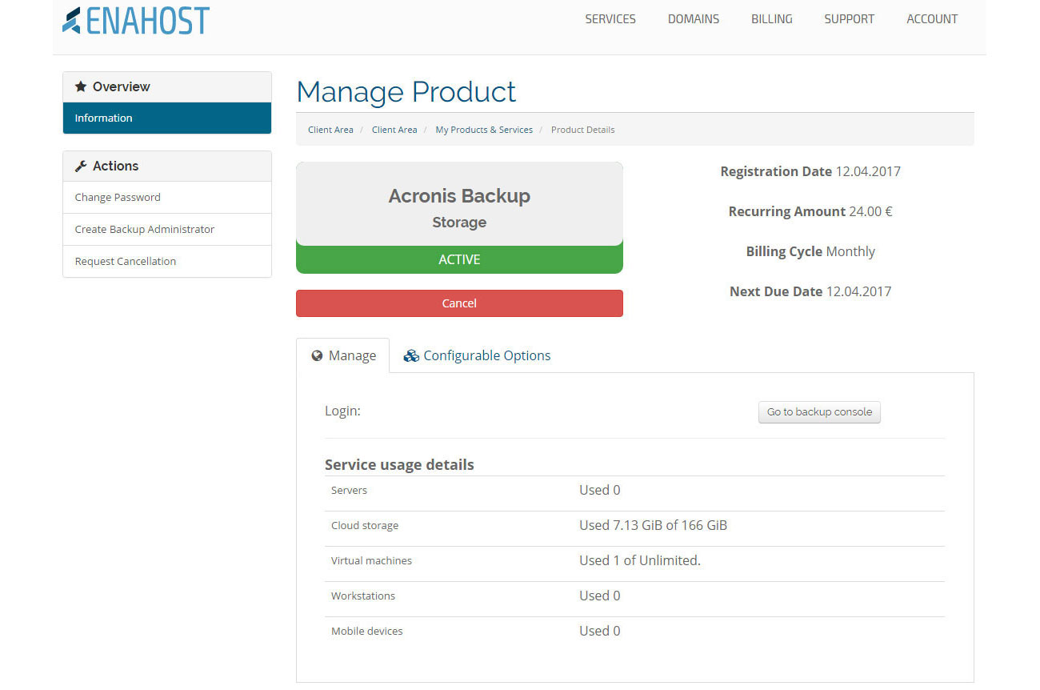Click the Virtual machines row label
The height and width of the screenshot is (690, 1040).
[371, 561]
